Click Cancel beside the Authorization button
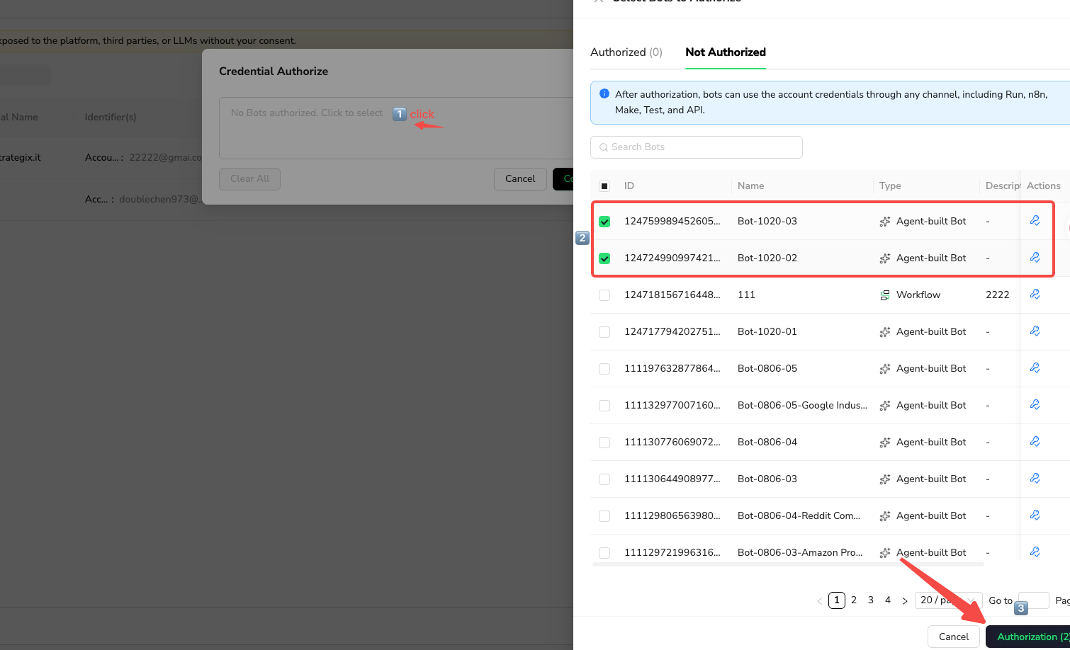The image size is (1070, 650). pos(954,637)
